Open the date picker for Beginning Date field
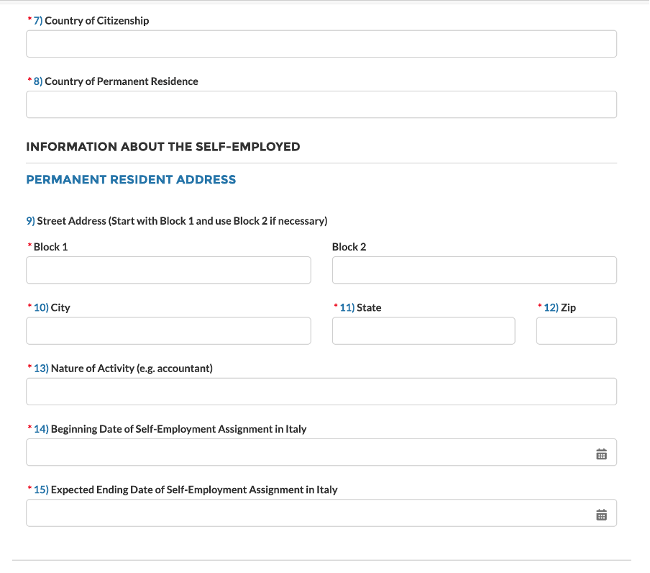 (603, 452)
